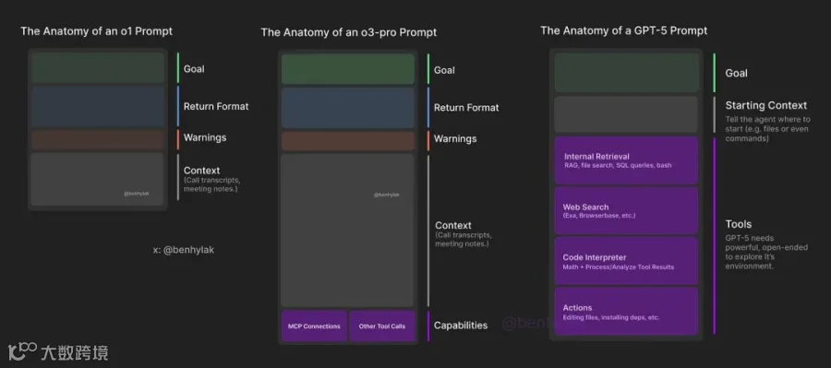Click the x: @benhylak handle text
This screenshot has width=831, height=368.
point(184,249)
